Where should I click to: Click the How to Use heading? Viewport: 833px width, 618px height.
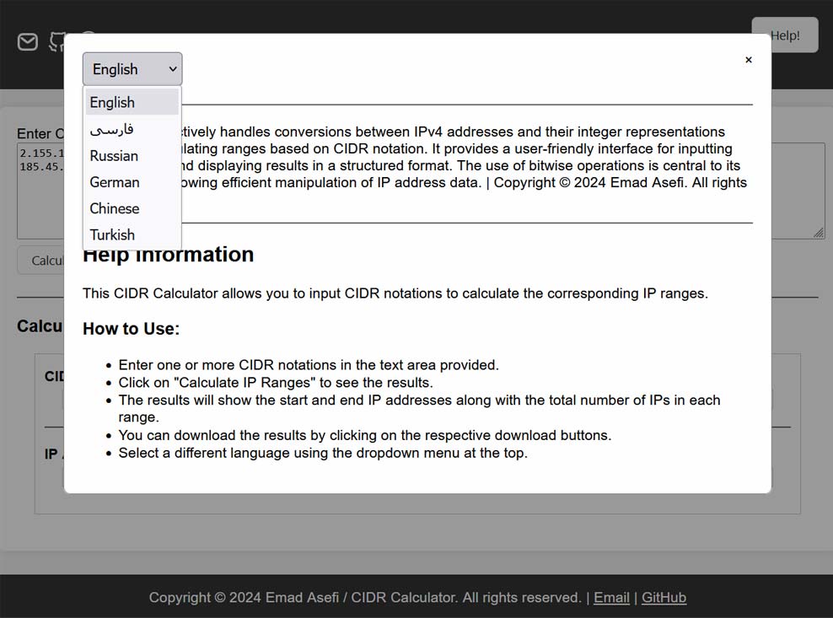coord(131,329)
